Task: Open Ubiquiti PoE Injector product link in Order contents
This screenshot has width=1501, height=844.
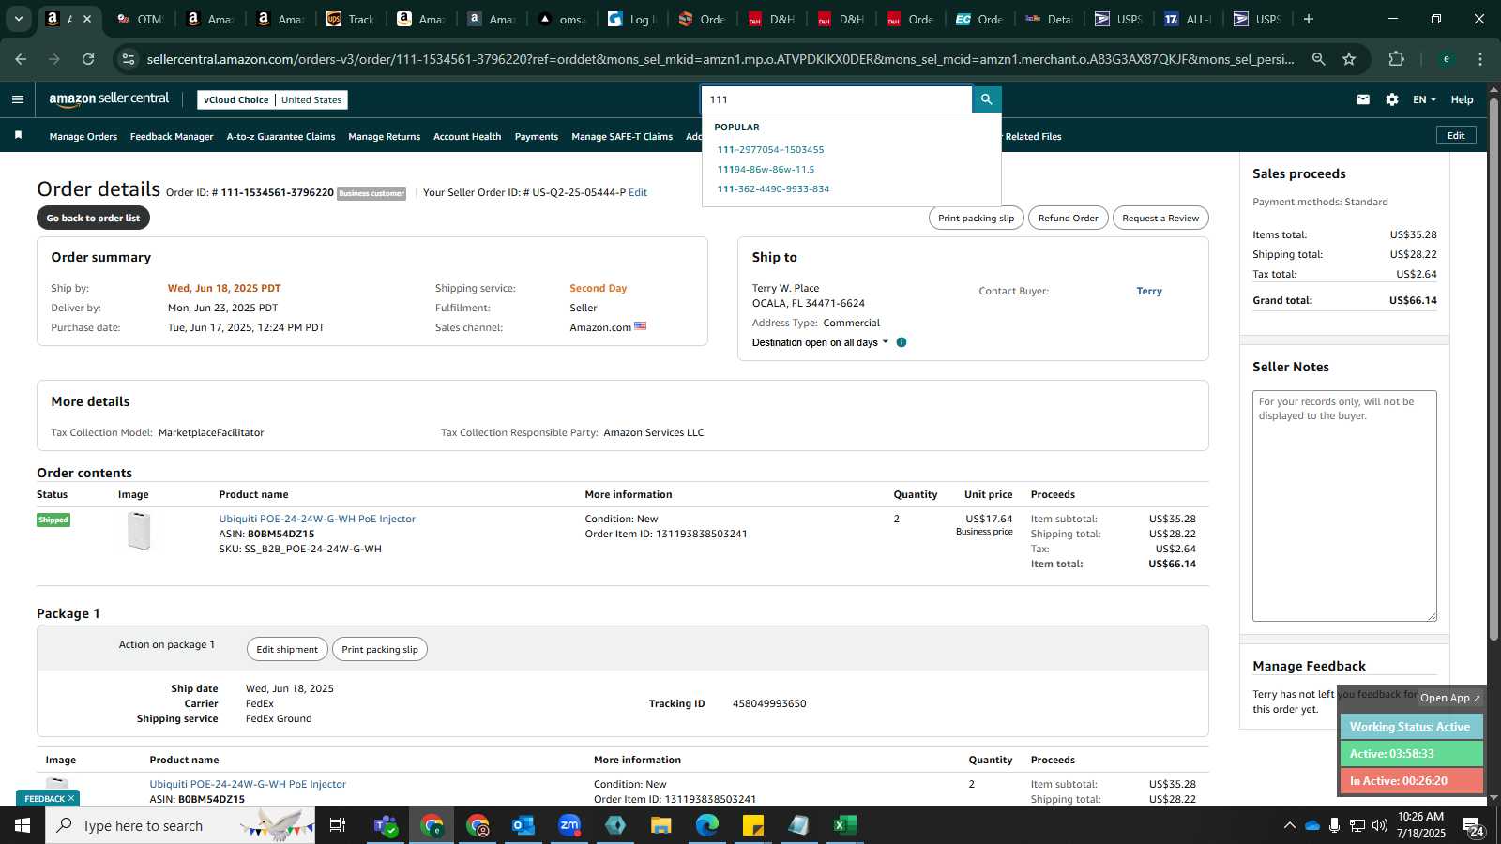Action: click(x=317, y=519)
